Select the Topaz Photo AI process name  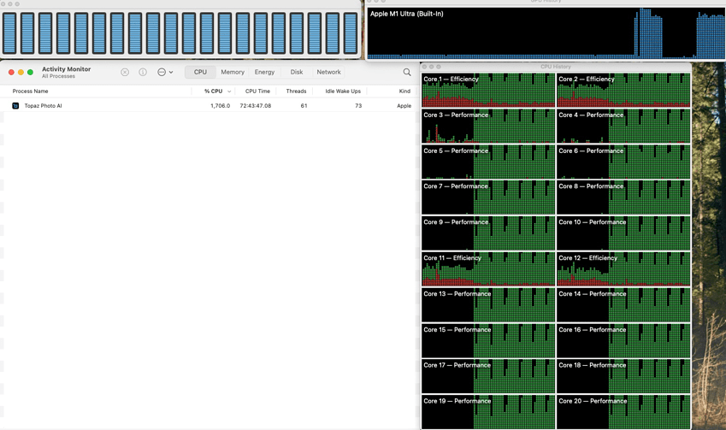point(43,105)
